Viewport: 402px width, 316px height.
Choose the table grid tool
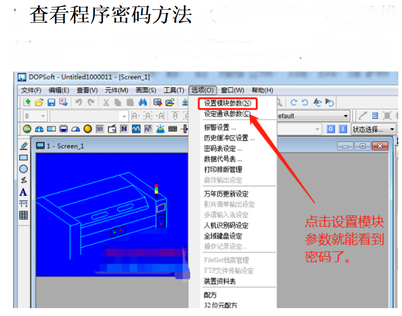click(x=23, y=215)
